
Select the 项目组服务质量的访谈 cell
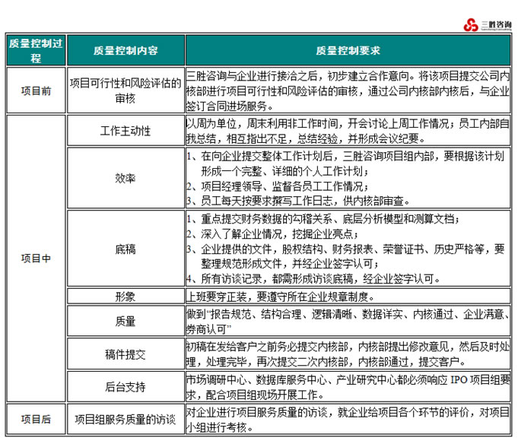click(126, 419)
